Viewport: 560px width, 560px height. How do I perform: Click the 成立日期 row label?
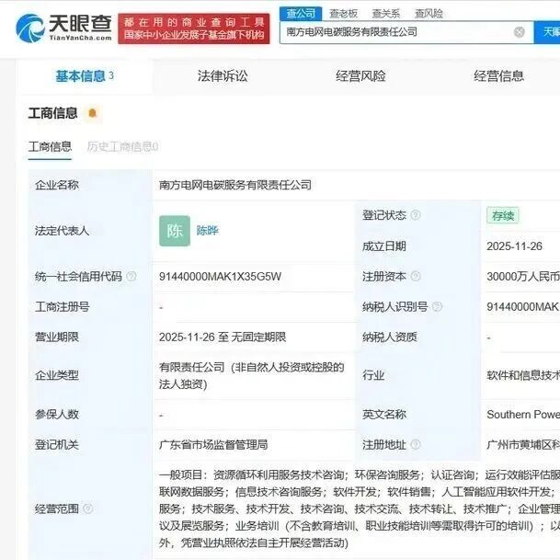[384, 246]
